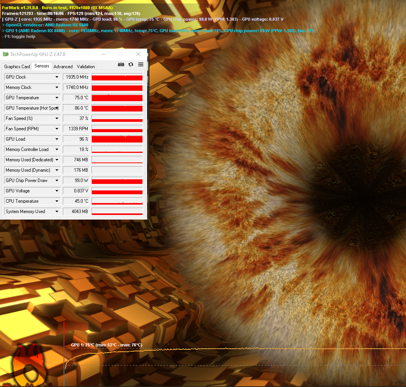
Task: Expand the Memory Used (Dedicated) dropdown
Action: (x=57, y=160)
